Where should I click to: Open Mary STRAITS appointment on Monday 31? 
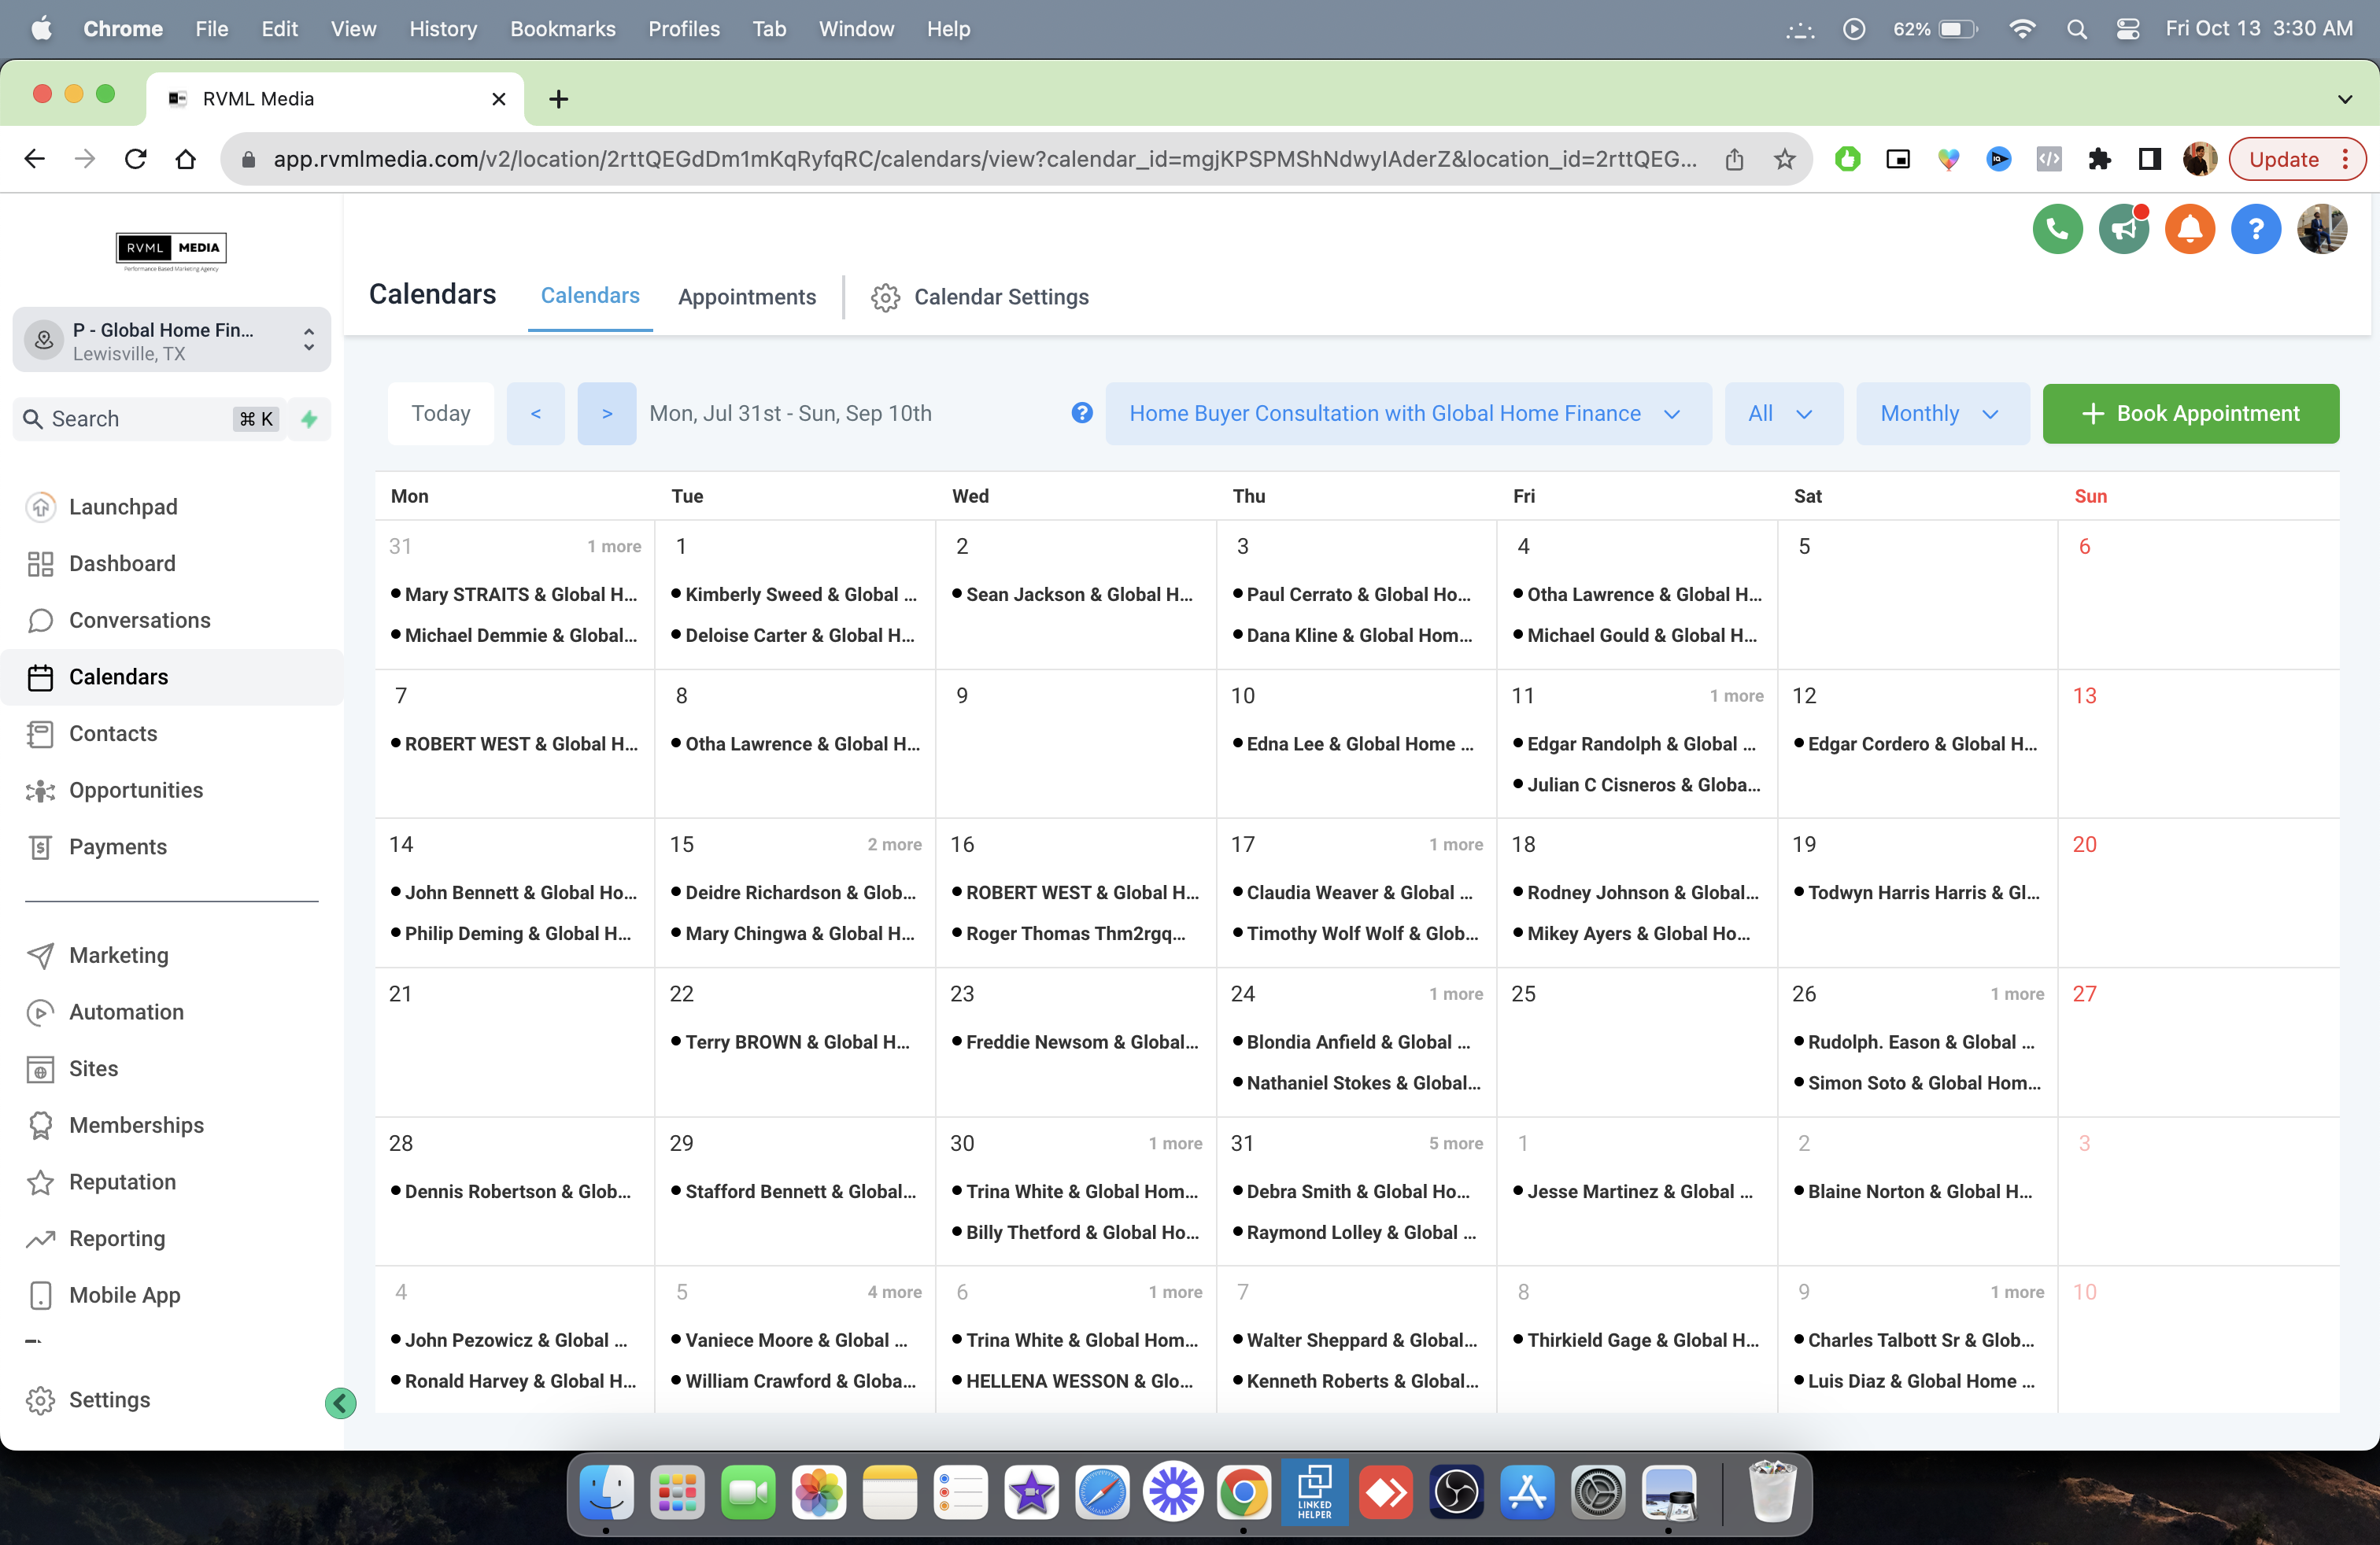click(x=515, y=595)
